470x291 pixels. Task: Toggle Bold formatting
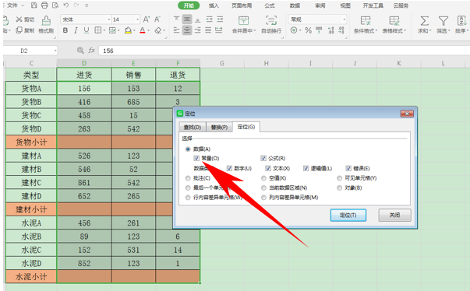coord(65,30)
